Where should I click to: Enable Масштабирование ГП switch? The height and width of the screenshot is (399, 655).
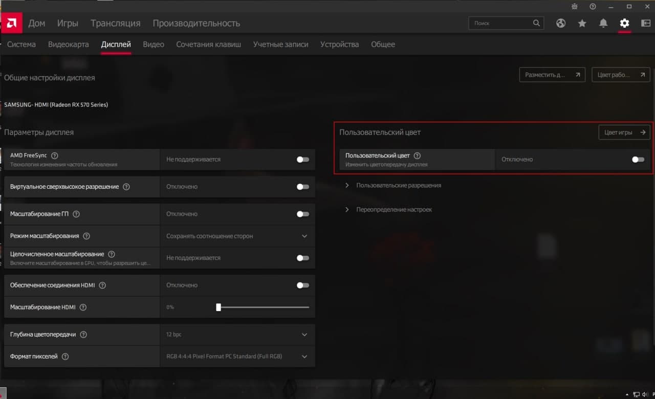tap(303, 214)
